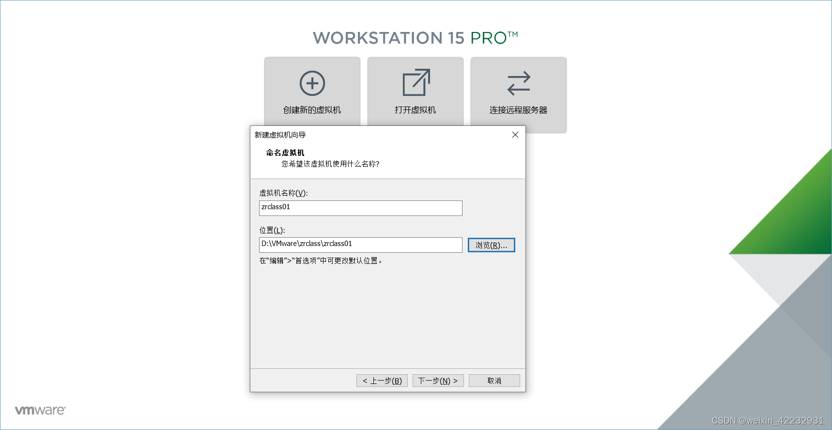The height and width of the screenshot is (430, 832).
Task: Click the 创建新的虚拟机 tile label
Action: coord(312,110)
